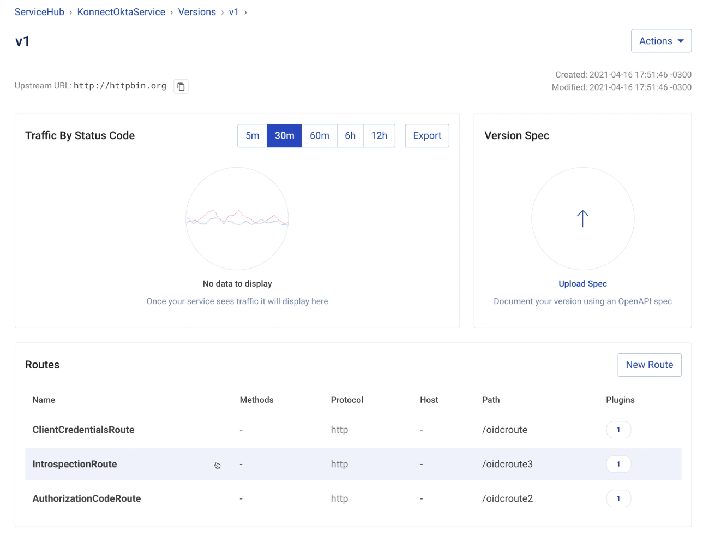The height and width of the screenshot is (541, 703).
Task: Open the Actions dropdown menu
Action: coord(661,41)
